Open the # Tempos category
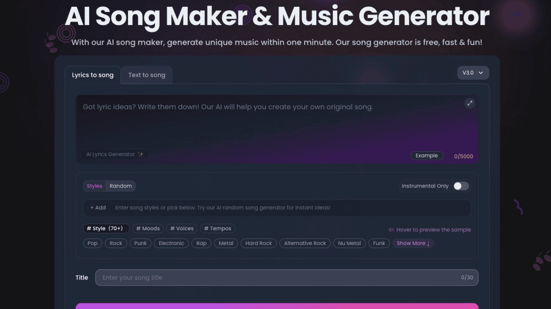 coord(217,228)
